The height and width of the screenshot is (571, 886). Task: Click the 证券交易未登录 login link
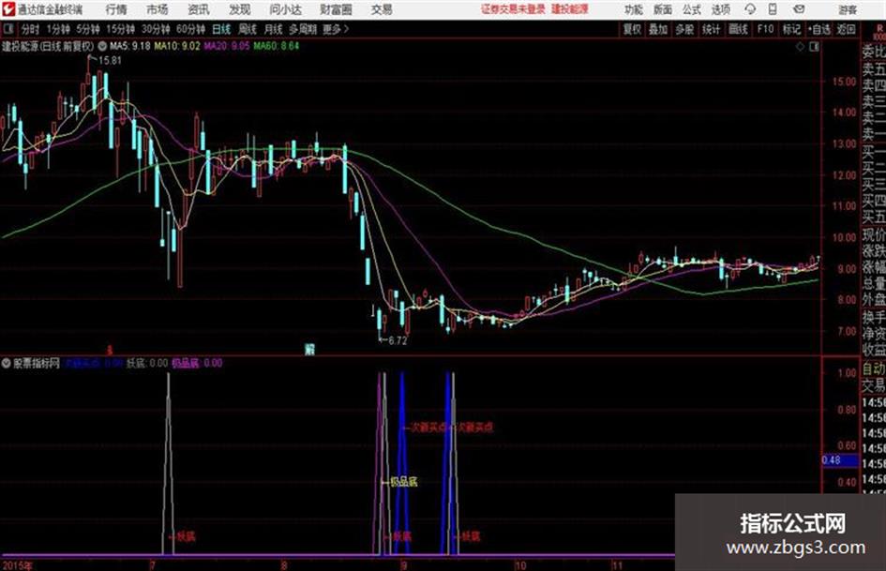(x=513, y=9)
